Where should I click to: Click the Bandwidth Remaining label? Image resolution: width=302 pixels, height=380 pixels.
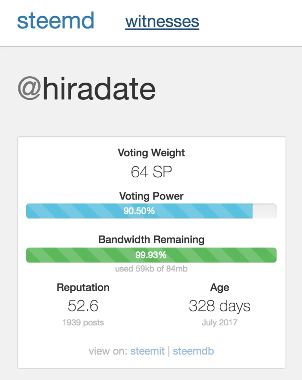click(151, 239)
